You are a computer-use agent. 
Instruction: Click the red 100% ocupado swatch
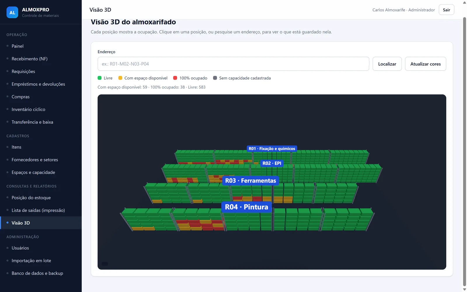click(175, 78)
